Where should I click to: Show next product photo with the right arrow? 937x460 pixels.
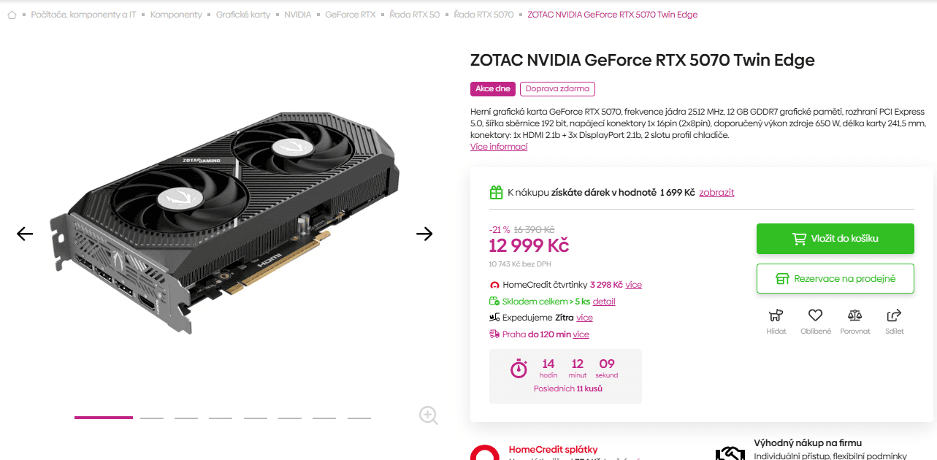click(x=424, y=234)
